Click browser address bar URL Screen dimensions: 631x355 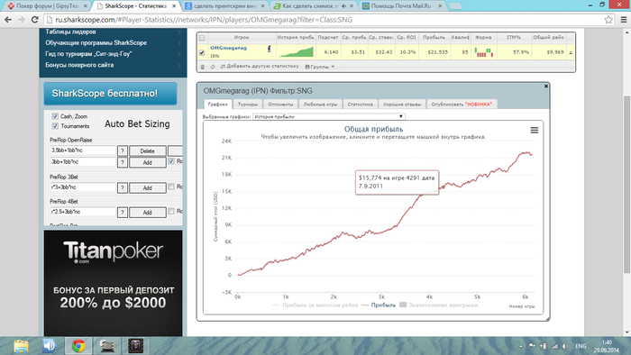(x=204, y=20)
